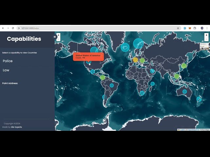The image size is (210, 157).
Task: Open the Extensions puzzle icon
Action: click(x=195, y=28)
